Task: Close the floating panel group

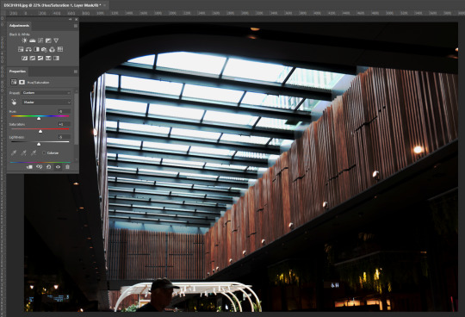Action: [x=77, y=19]
